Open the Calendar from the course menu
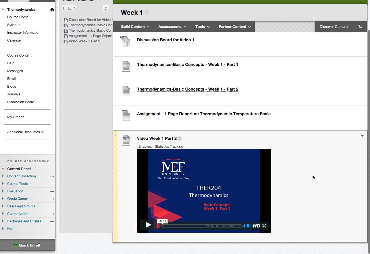The image size is (370, 254). (x=14, y=40)
